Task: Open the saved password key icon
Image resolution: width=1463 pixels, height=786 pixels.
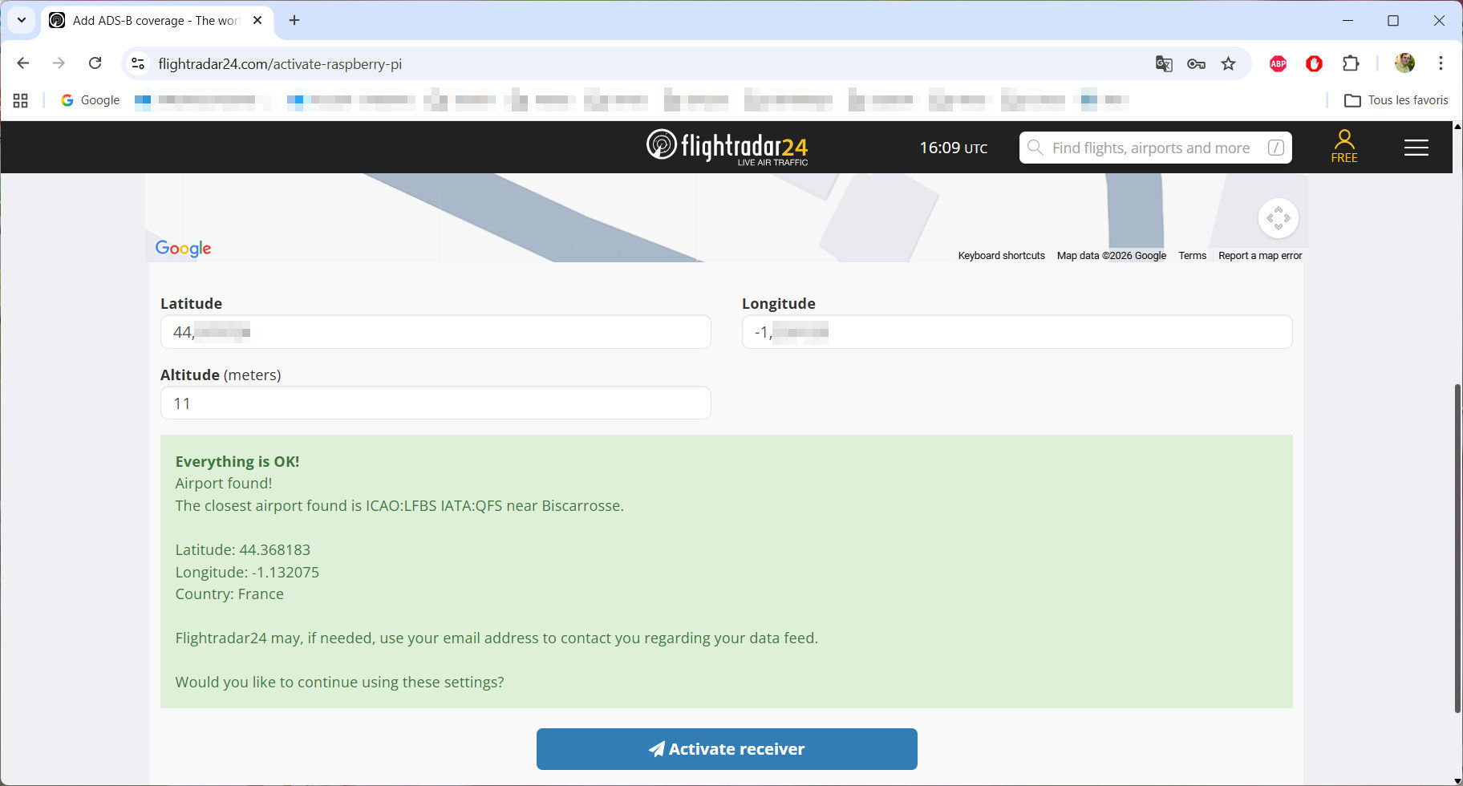Action: pyautogui.click(x=1196, y=63)
